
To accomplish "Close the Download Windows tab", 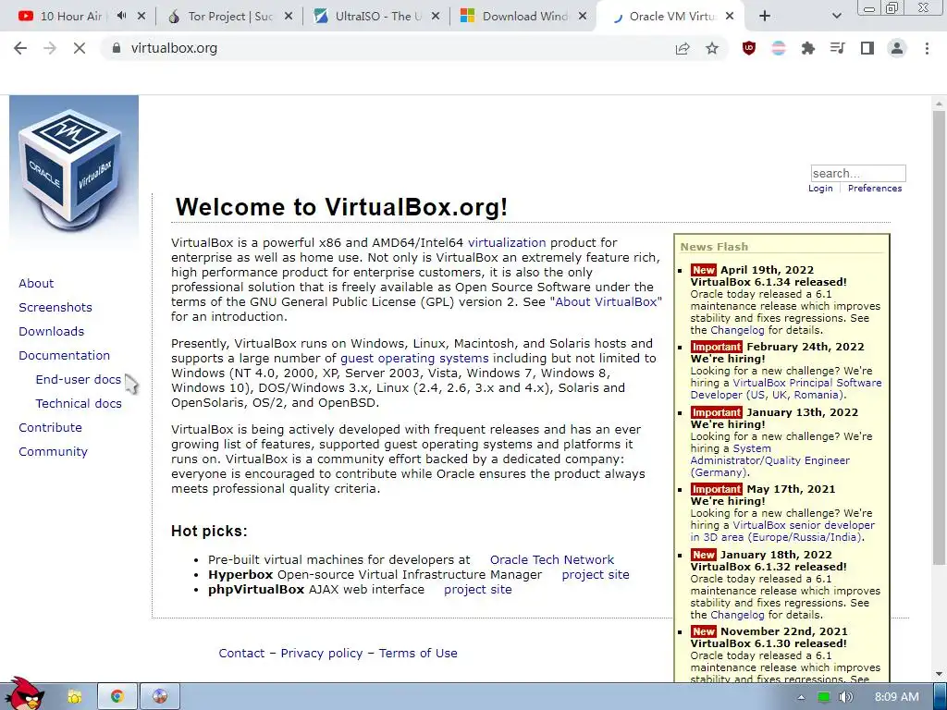I will pos(583,17).
